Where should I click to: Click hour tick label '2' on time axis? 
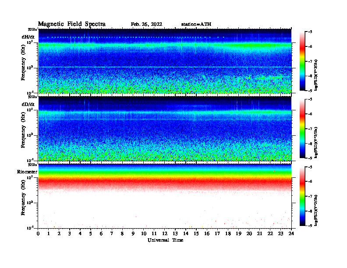click(x=59, y=233)
